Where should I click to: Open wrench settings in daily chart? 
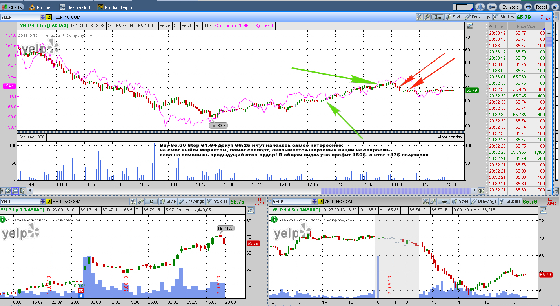pyautogui.click(x=140, y=201)
